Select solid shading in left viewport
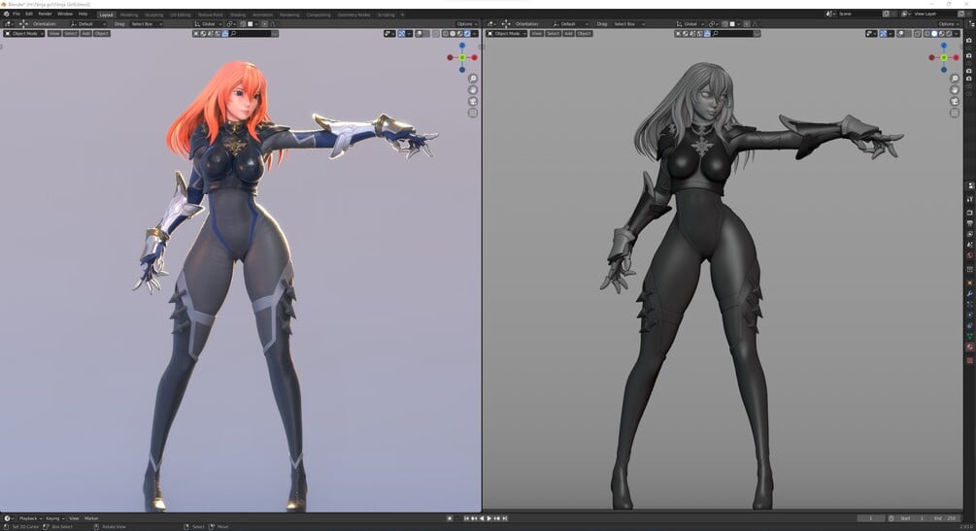Viewport: 976px width, 531px height. pyautogui.click(x=453, y=34)
